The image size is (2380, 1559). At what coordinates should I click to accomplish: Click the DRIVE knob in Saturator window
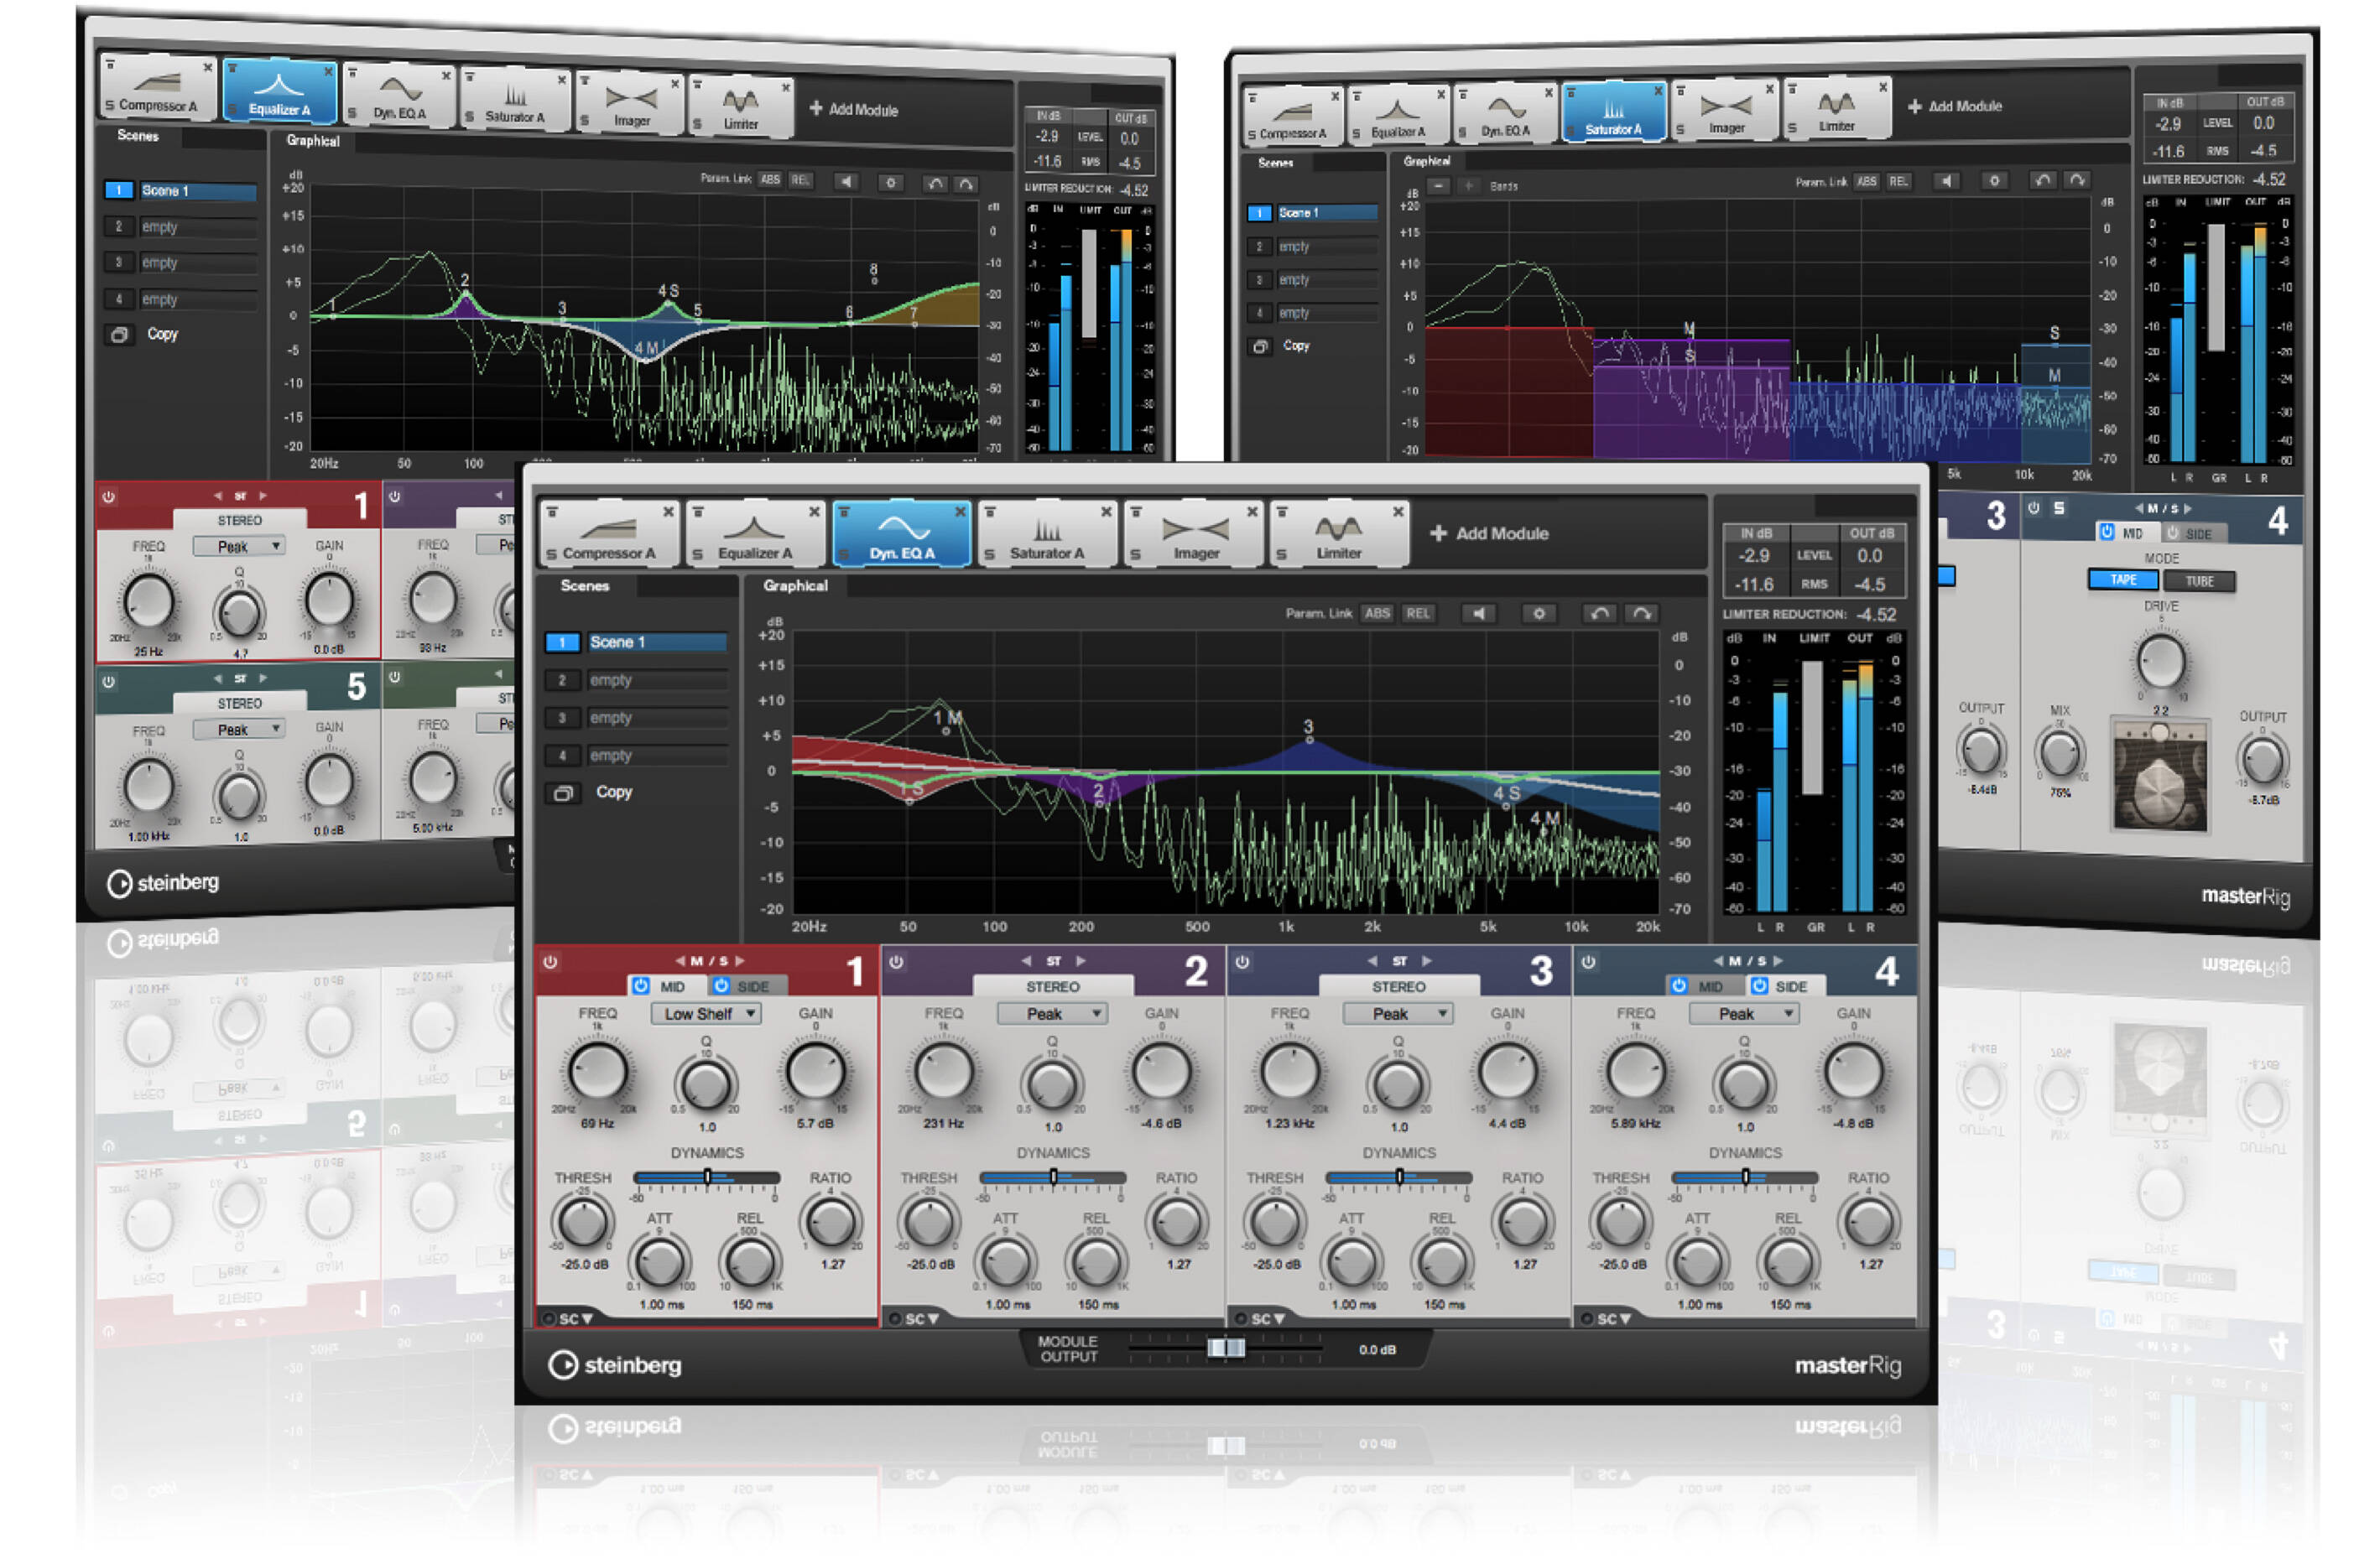click(2160, 661)
